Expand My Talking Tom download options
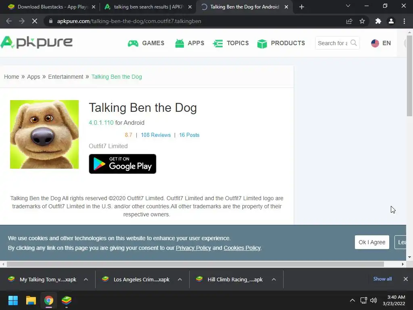Screen dimensions: 413x310 (x=86, y=279)
